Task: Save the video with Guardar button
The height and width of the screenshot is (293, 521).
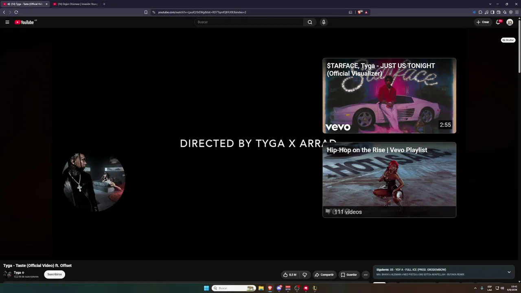Action: [349, 275]
